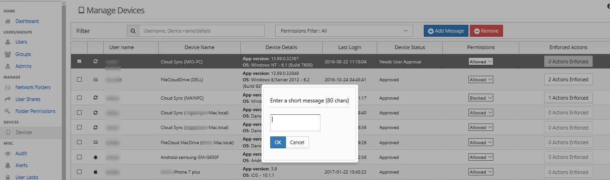Click the Devices tablet icon in sidebar
Image resolution: width=610 pixels, height=180 pixels.
tap(7, 132)
